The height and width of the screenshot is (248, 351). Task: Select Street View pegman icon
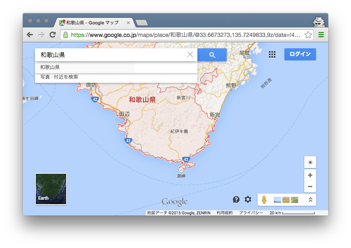[264, 200]
